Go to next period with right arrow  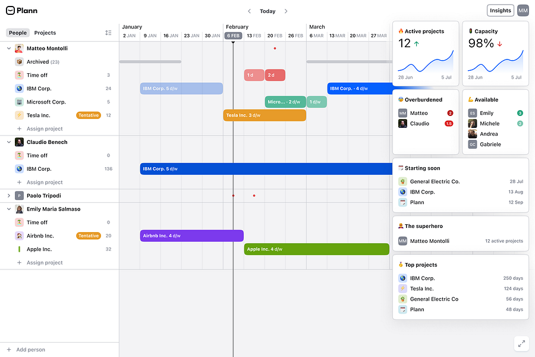(286, 11)
